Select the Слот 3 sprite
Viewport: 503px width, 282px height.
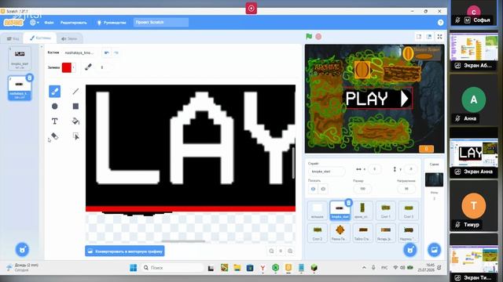(409, 211)
